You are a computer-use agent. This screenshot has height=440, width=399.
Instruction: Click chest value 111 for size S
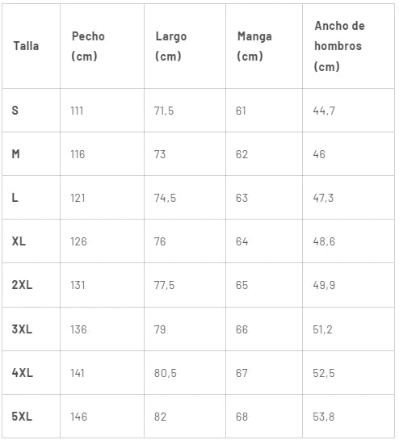(x=77, y=111)
